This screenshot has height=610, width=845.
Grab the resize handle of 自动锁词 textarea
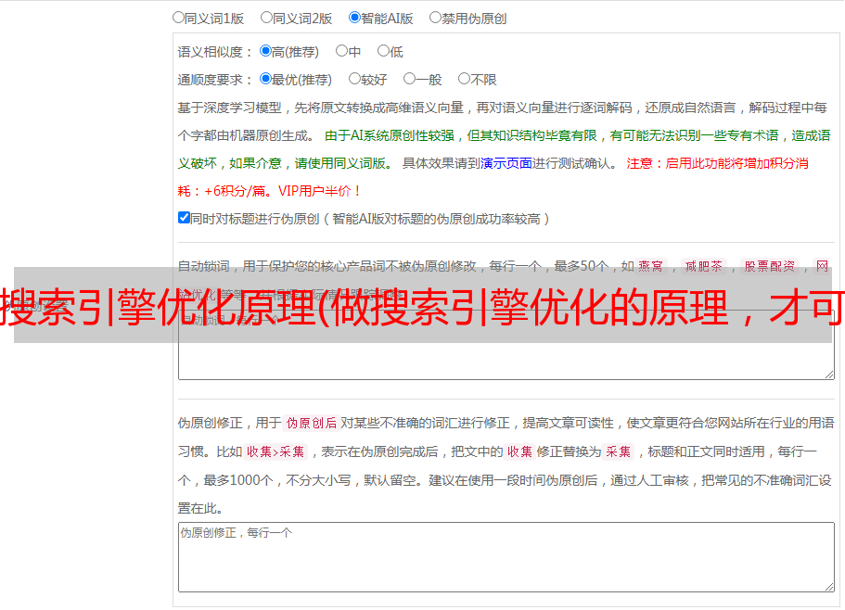(829, 375)
